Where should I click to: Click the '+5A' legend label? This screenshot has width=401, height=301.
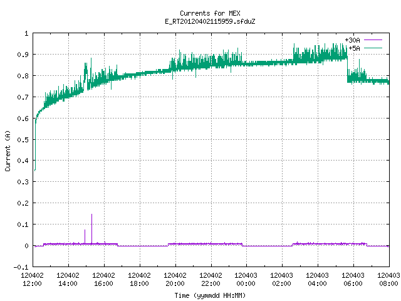click(x=354, y=48)
